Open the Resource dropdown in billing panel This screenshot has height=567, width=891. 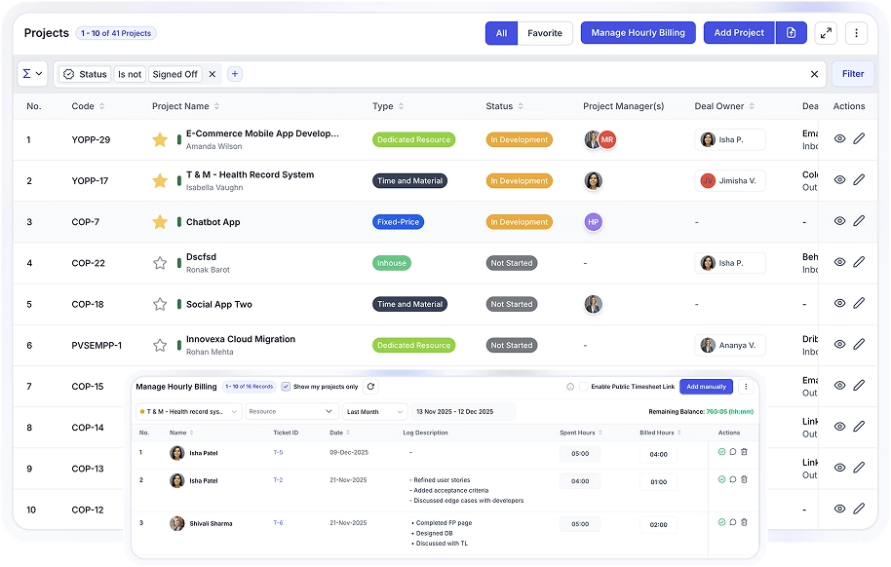[x=291, y=412]
